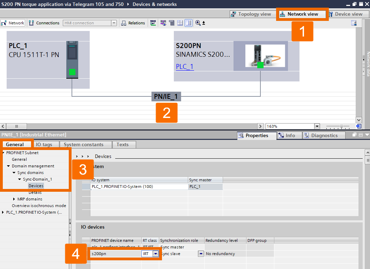
Task: Click Devices & networks breadcrumb title
Action: coord(155,4)
